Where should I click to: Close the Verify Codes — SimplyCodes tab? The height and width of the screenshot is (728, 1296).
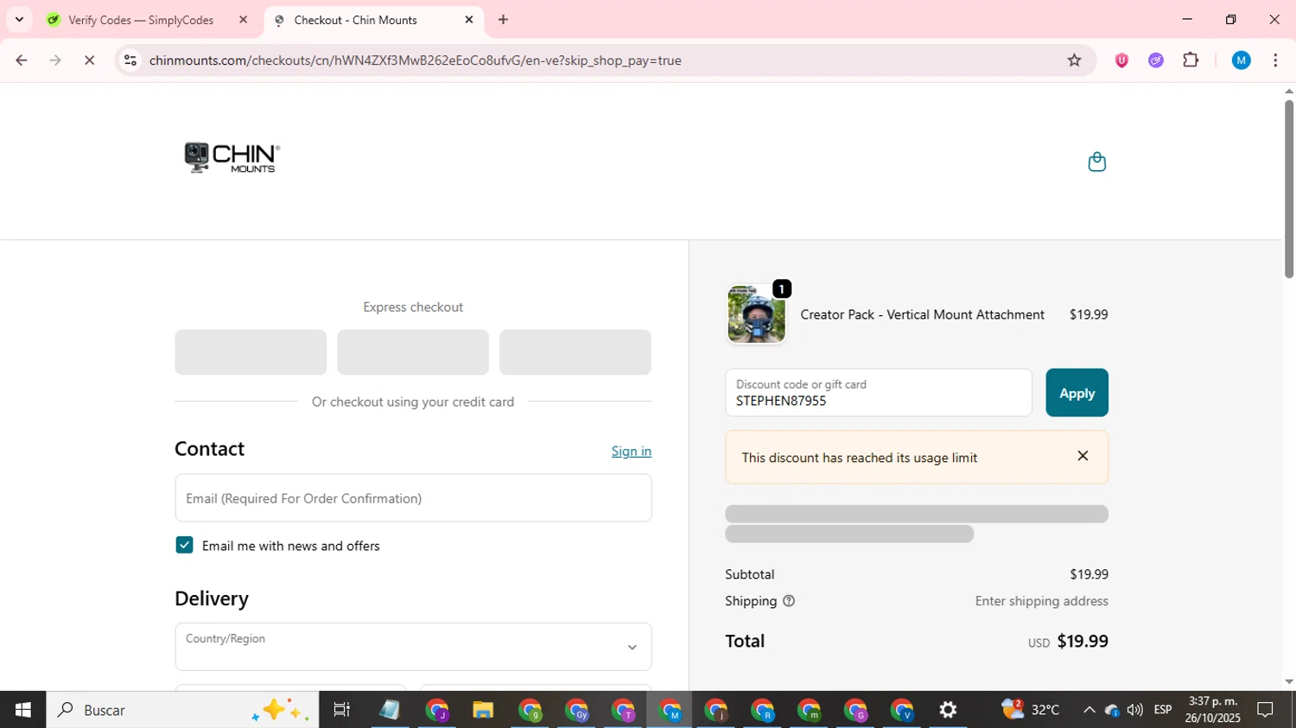click(243, 20)
